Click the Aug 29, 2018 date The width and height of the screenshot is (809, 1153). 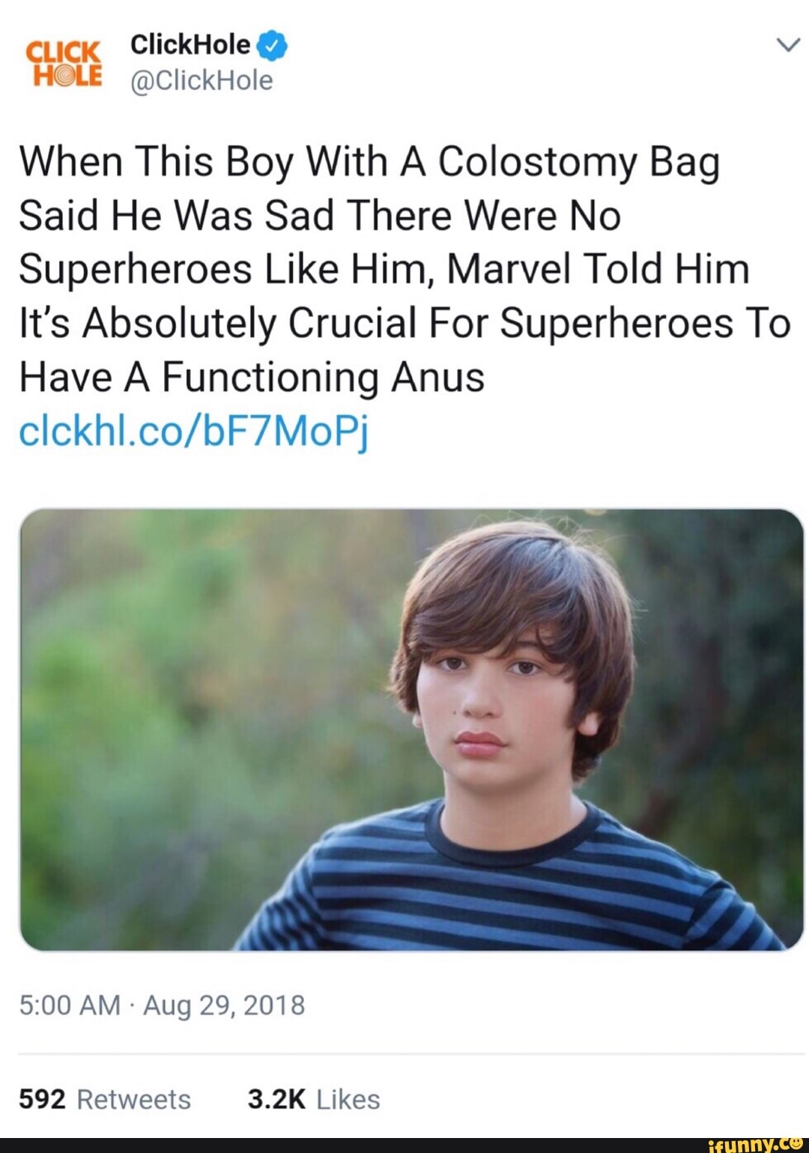pos(224,1005)
